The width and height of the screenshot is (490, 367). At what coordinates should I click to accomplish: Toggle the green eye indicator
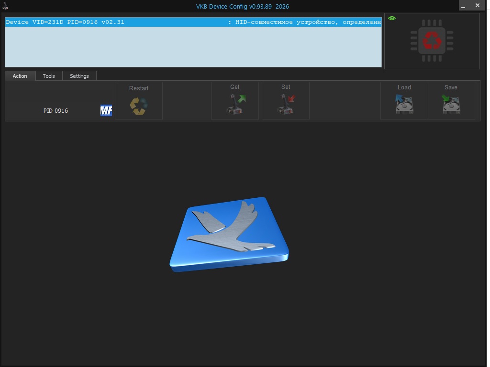click(x=392, y=18)
